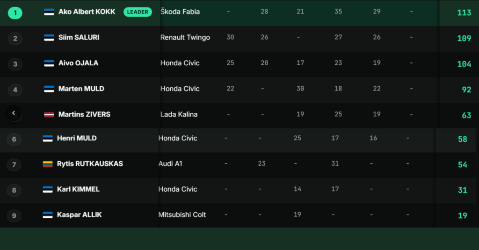Click Renault Twingo car label
Screen dimensions: 479x250
(x=185, y=37)
